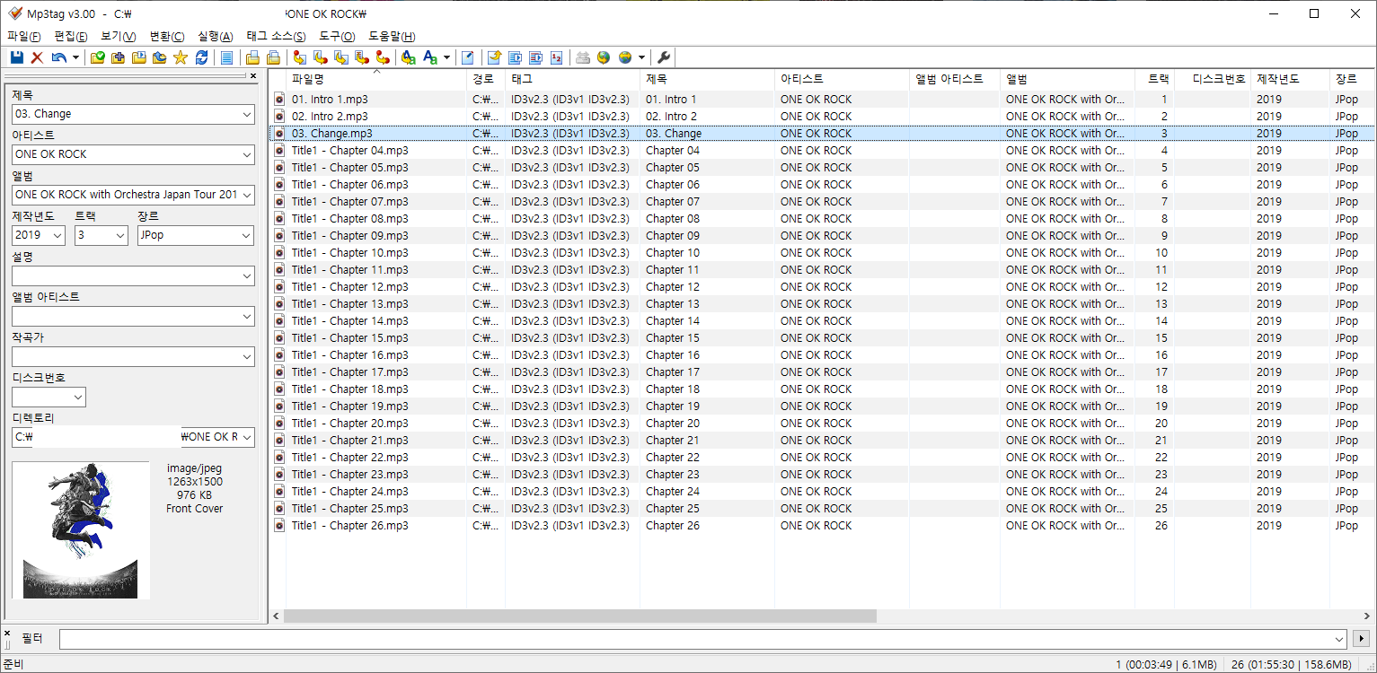Expand the 트랙 number dropdown
This screenshot has height=673, width=1377.
(x=120, y=235)
